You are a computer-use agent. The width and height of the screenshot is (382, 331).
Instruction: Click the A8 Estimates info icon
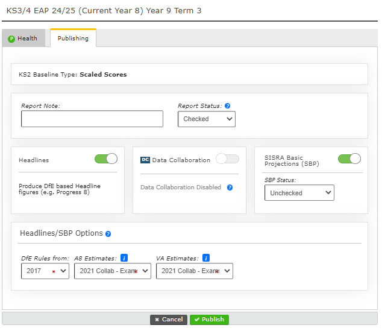pyautogui.click(x=124, y=258)
